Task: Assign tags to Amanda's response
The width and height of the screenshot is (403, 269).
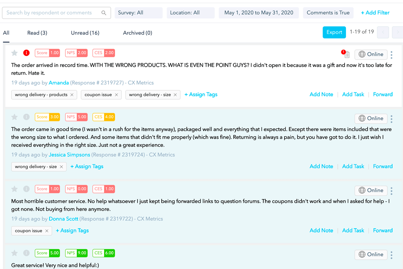Action: coord(201,95)
